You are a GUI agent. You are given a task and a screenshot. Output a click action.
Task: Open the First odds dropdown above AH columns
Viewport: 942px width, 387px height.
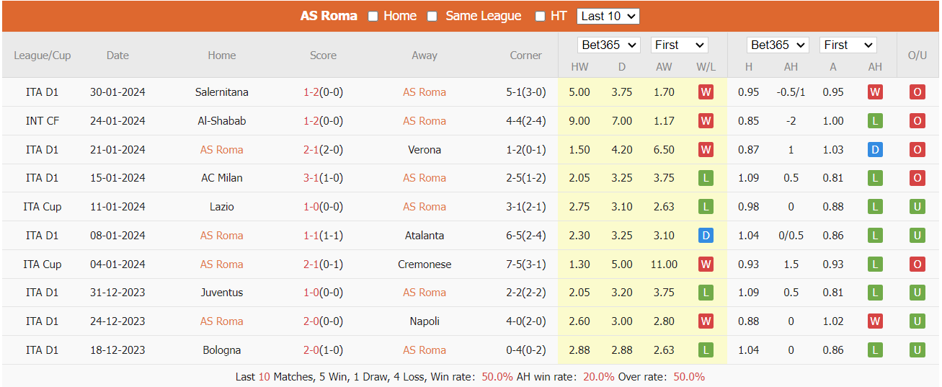click(x=848, y=45)
